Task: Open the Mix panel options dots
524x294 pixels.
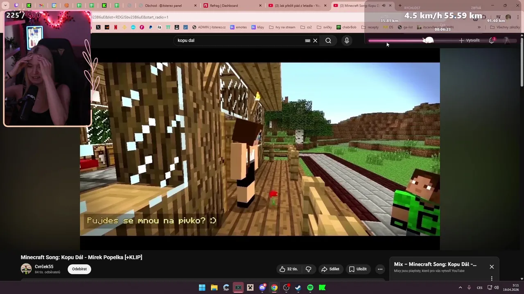Action: [x=492, y=278]
